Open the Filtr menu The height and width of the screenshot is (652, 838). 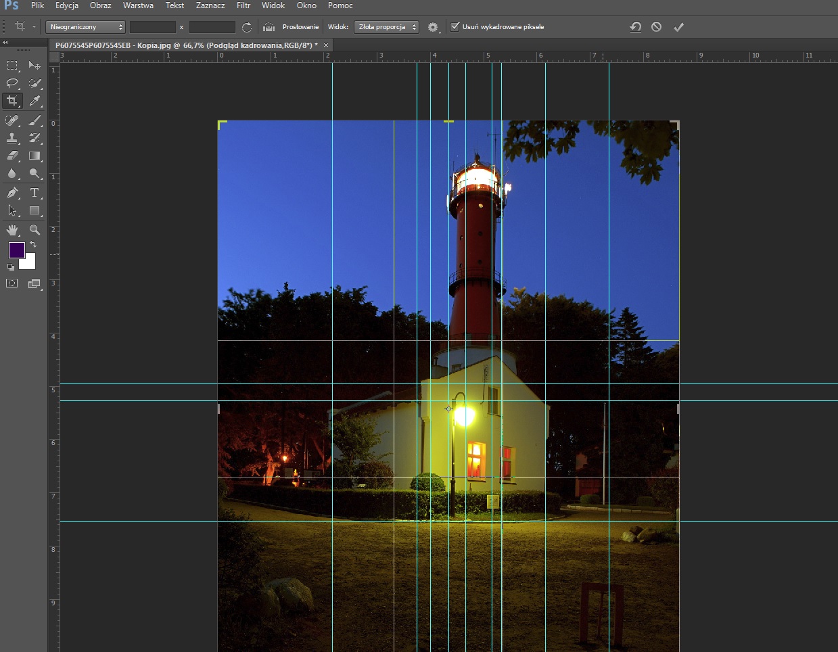[243, 5]
